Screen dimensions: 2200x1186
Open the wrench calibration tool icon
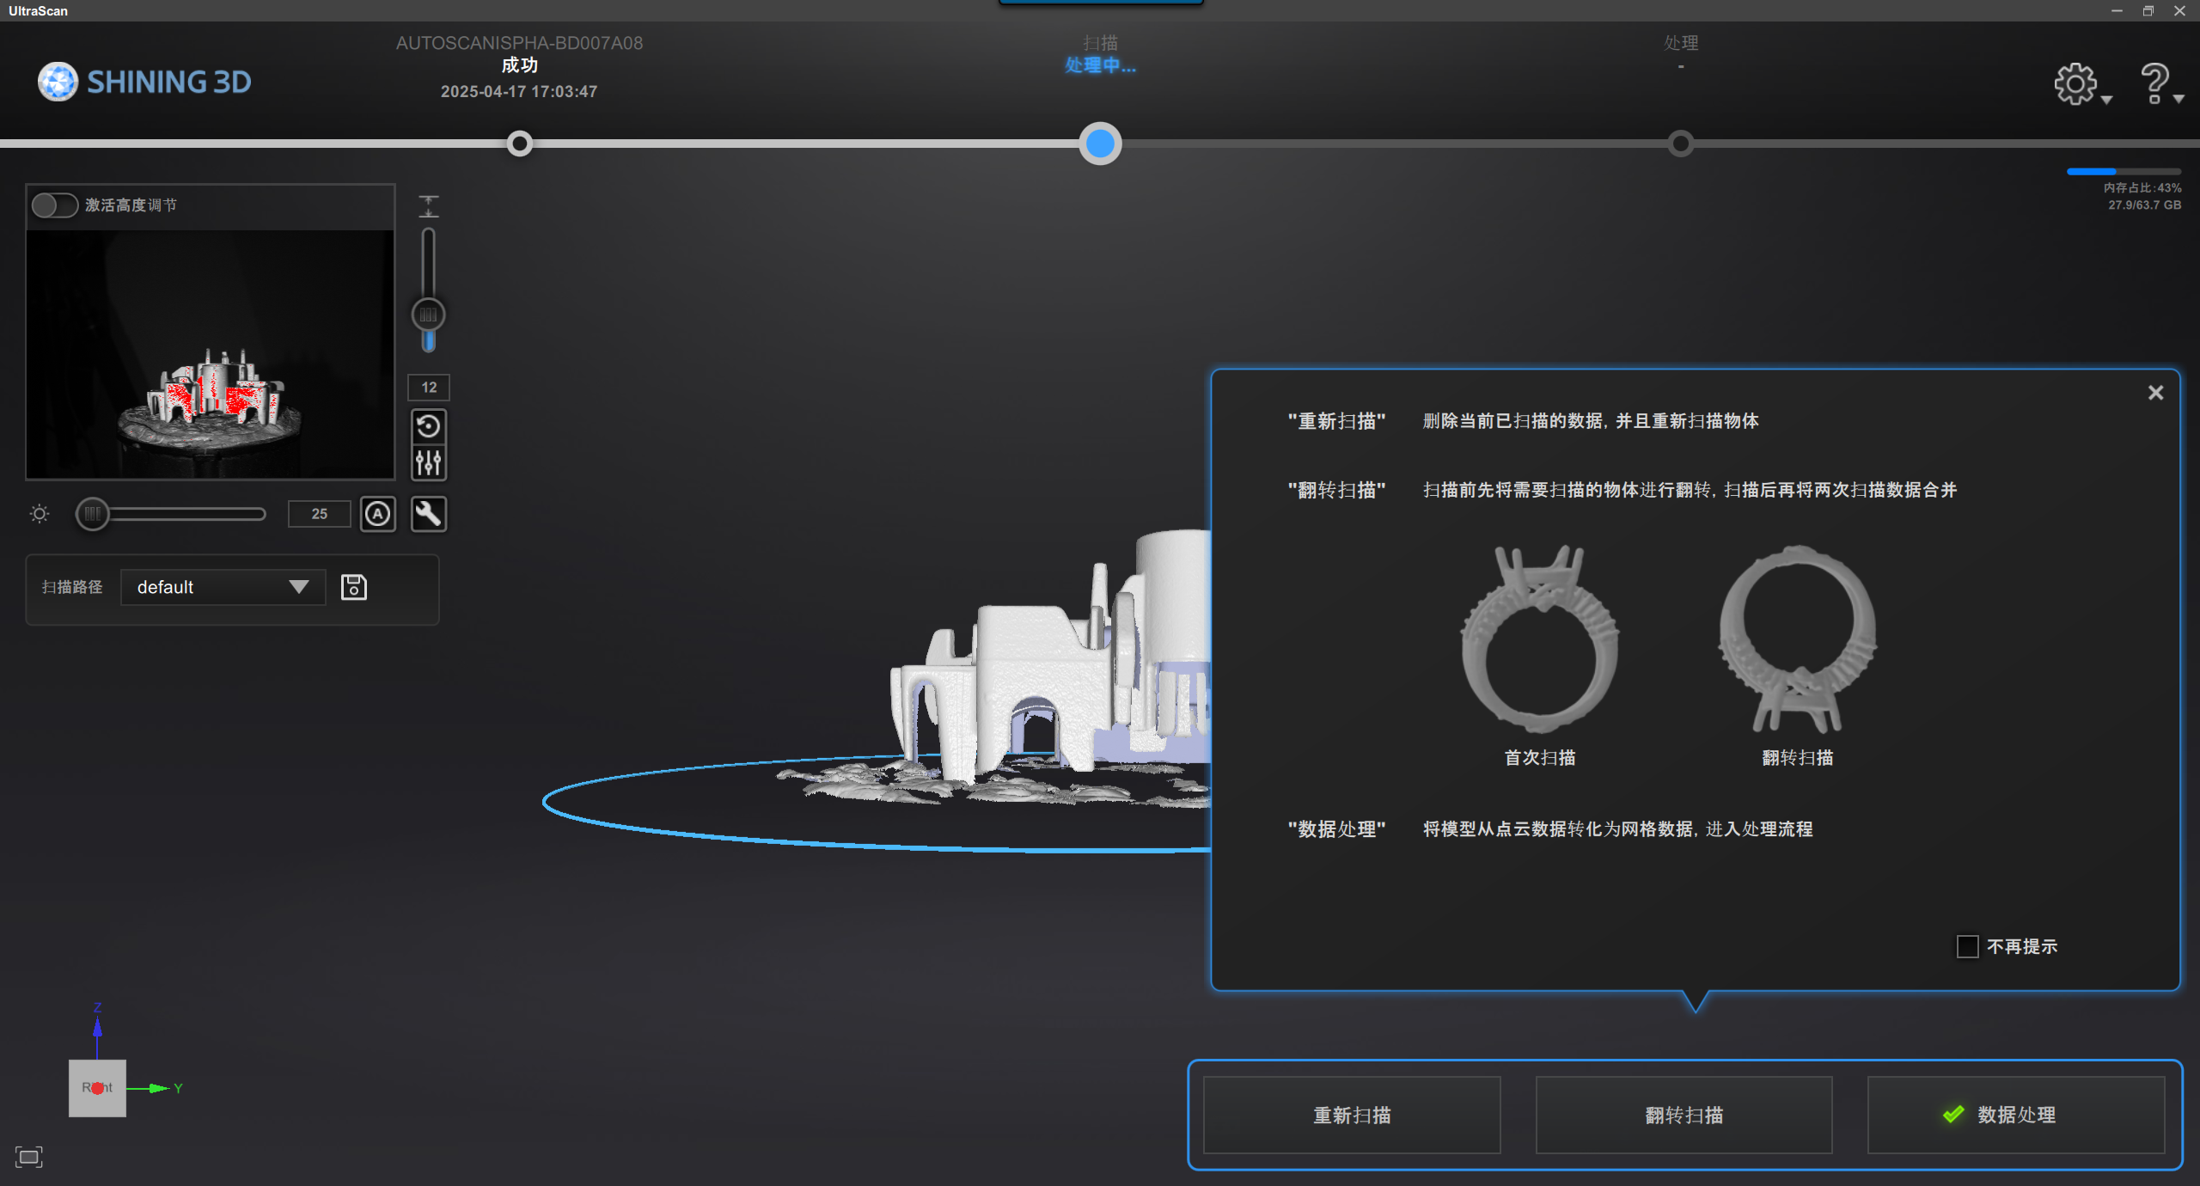(428, 514)
